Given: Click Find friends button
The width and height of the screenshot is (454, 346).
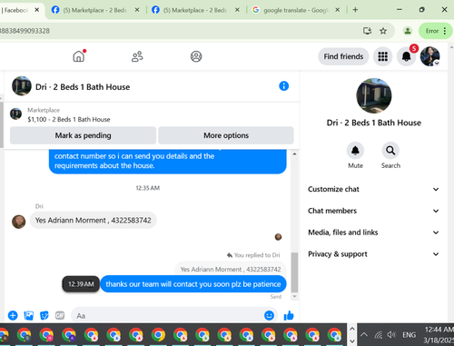Looking at the screenshot, I should pos(343,56).
